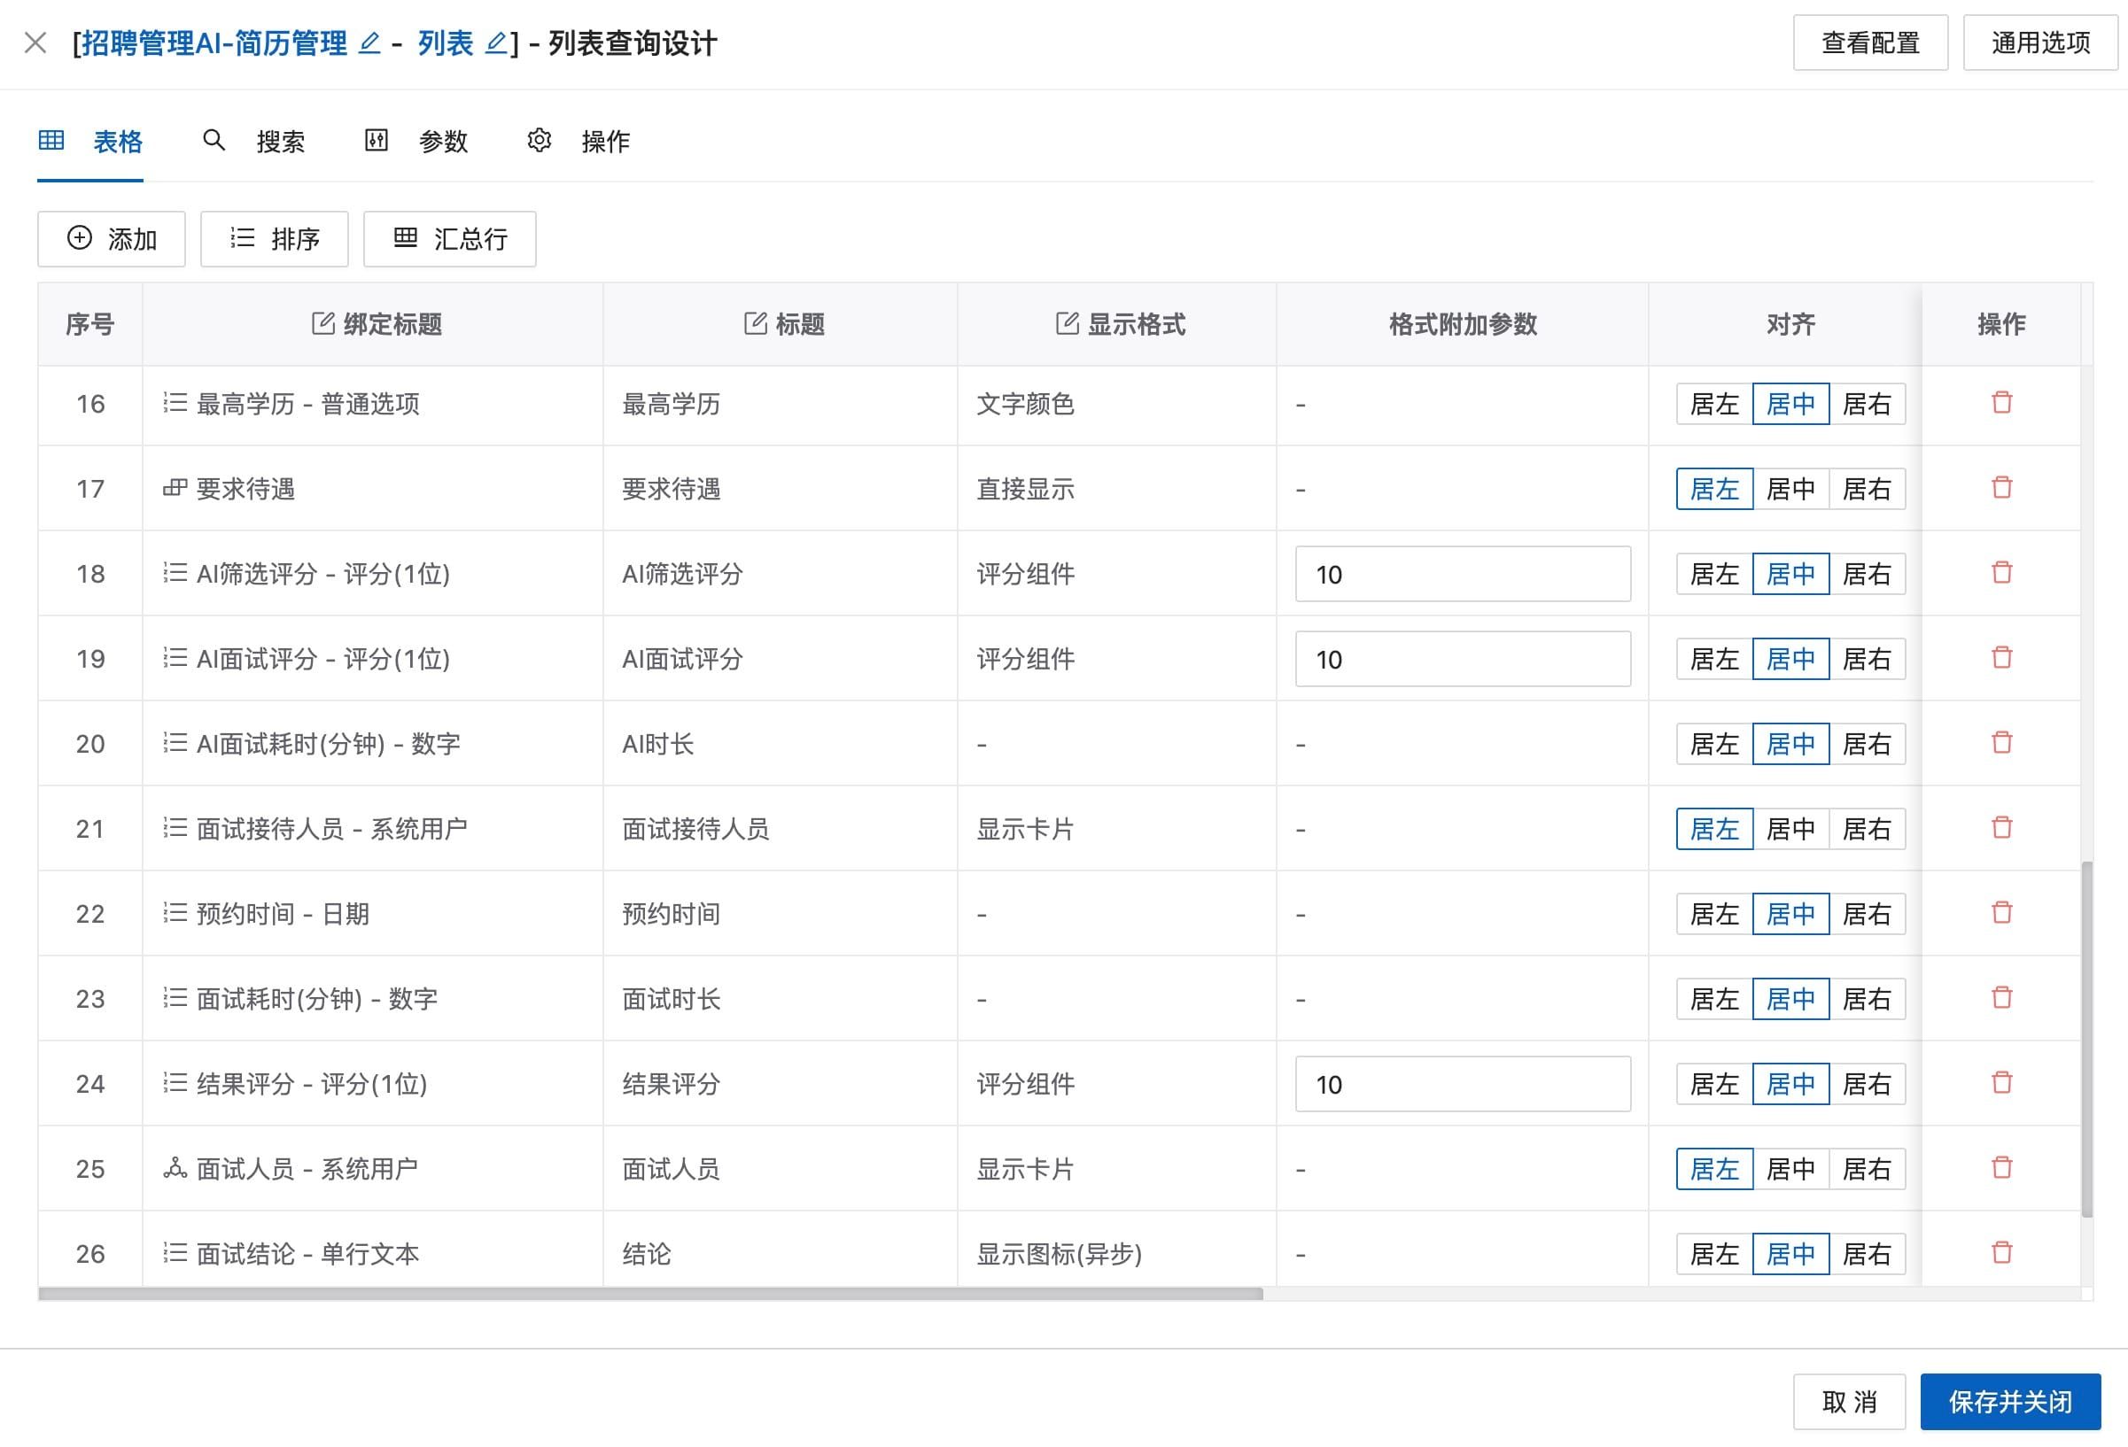Switch to the 表格 tab
The height and width of the screenshot is (1447, 2128).
pyautogui.click(x=90, y=141)
